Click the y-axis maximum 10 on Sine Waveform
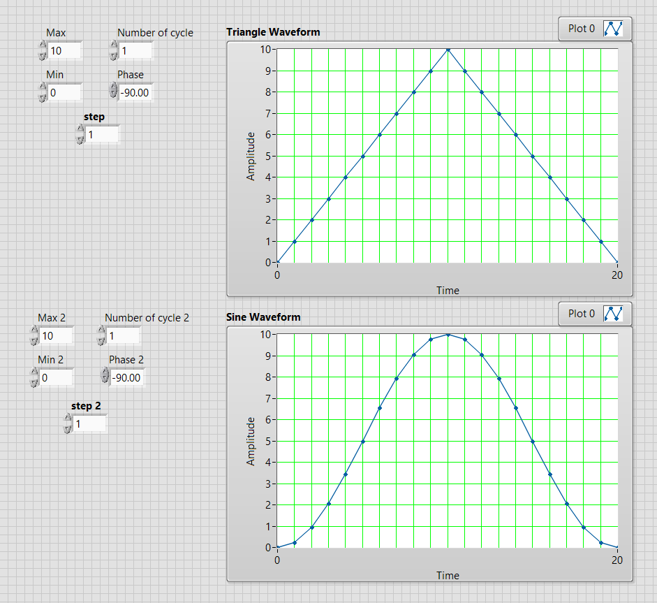The image size is (657, 603). click(x=265, y=335)
